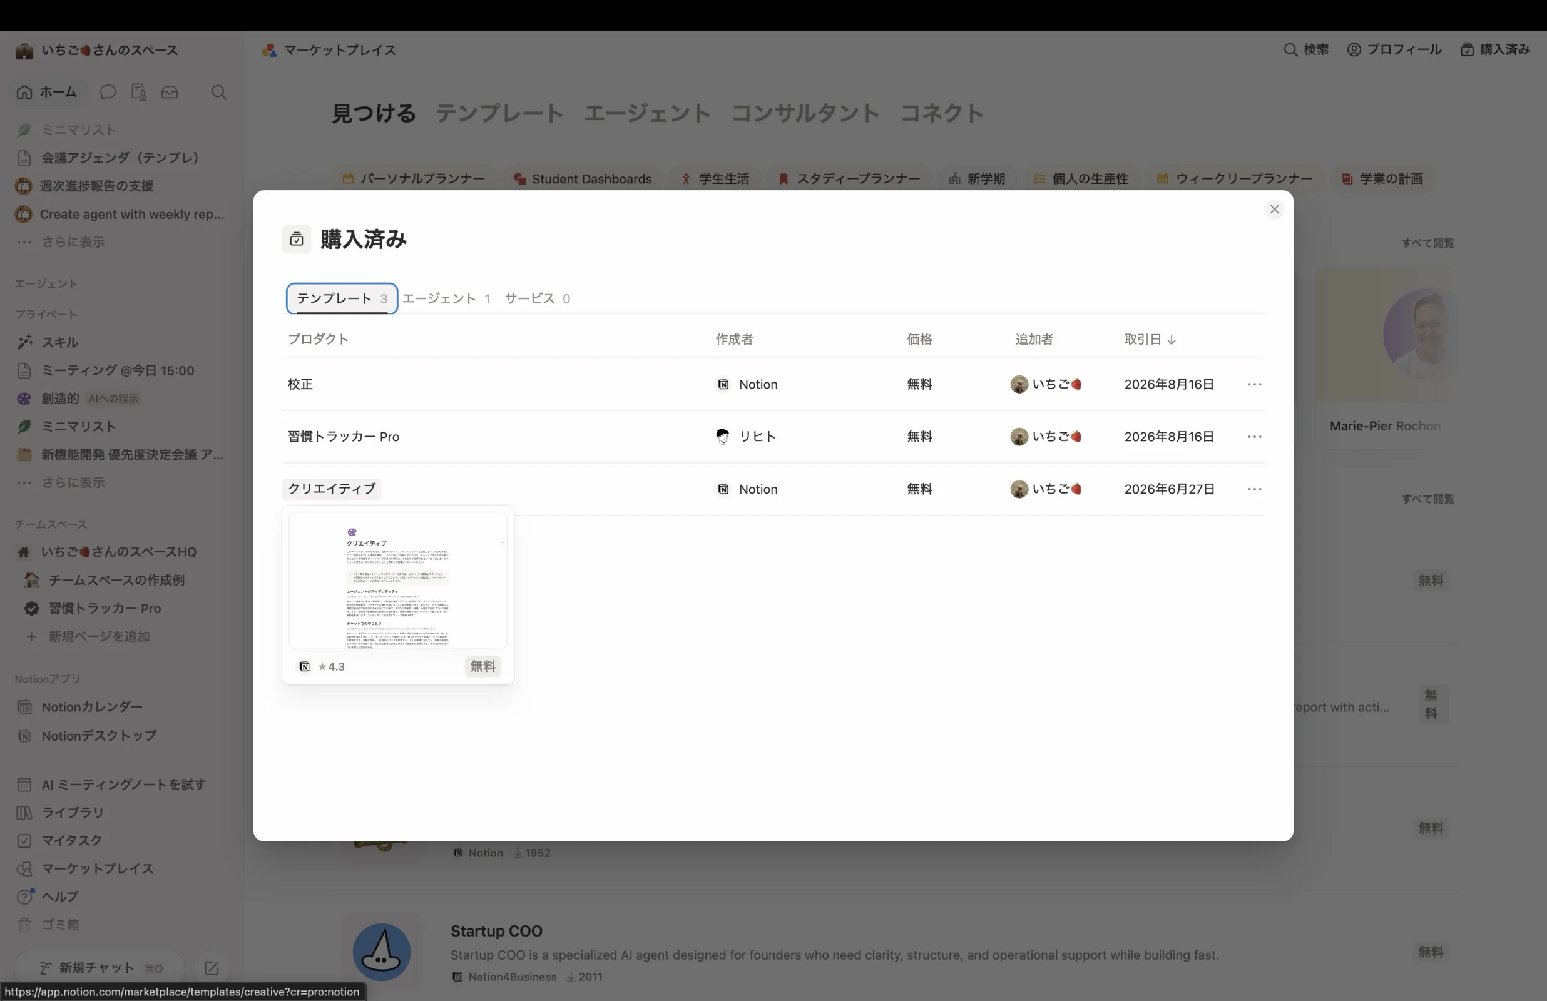The width and height of the screenshot is (1547, 1001).
Task: Switch to コンサルタント marketplace tab
Action: (x=805, y=113)
